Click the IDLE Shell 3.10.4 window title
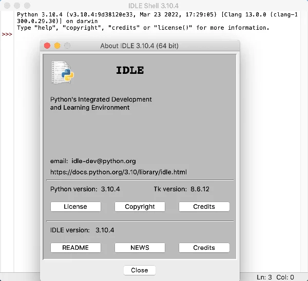Screen dimensions: 308x281 tap(153, 6)
